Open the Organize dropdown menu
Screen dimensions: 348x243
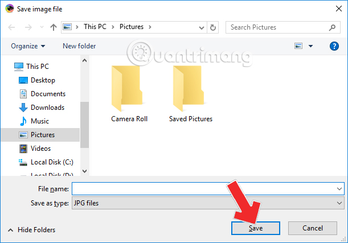click(x=27, y=46)
